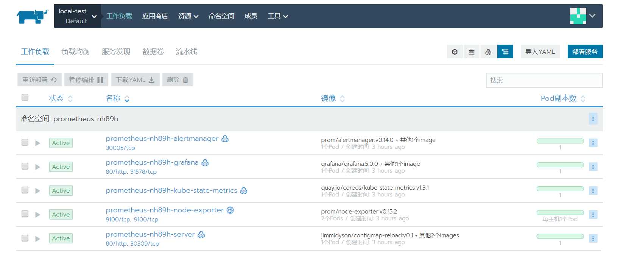This screenshot has width=643, height=268.
Task: Expand the alertmanager row with the triangle
Action: [x=37, y=143]
